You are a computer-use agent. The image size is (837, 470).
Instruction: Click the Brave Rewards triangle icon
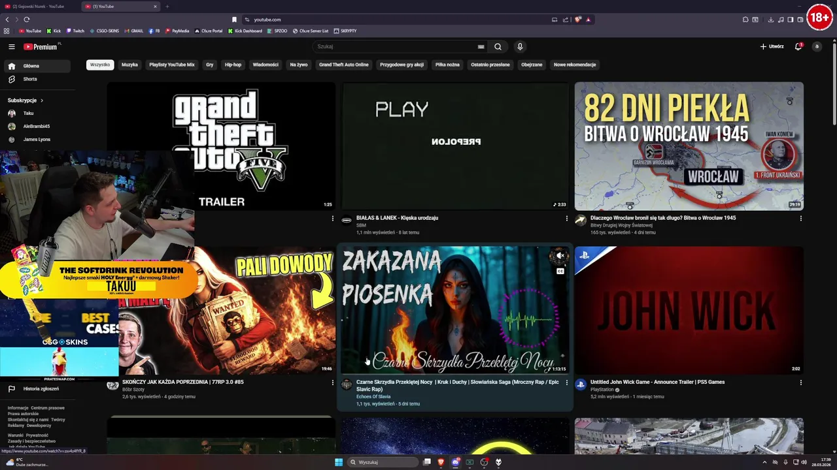588,20
